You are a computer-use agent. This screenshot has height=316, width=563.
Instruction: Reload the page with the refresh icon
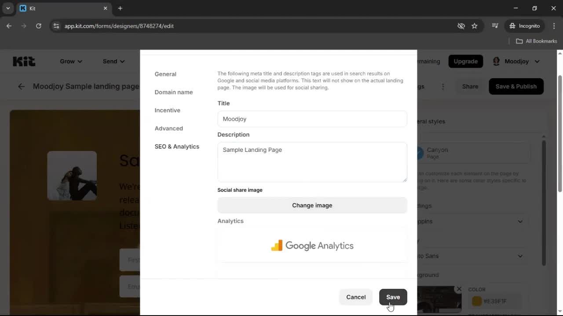coord(39,26)
